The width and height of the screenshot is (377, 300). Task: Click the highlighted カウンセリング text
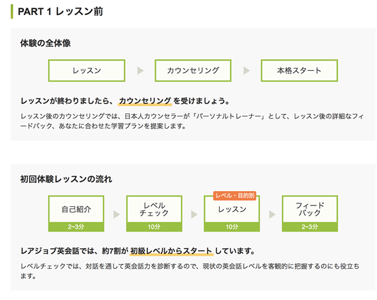tap(145, 101)
